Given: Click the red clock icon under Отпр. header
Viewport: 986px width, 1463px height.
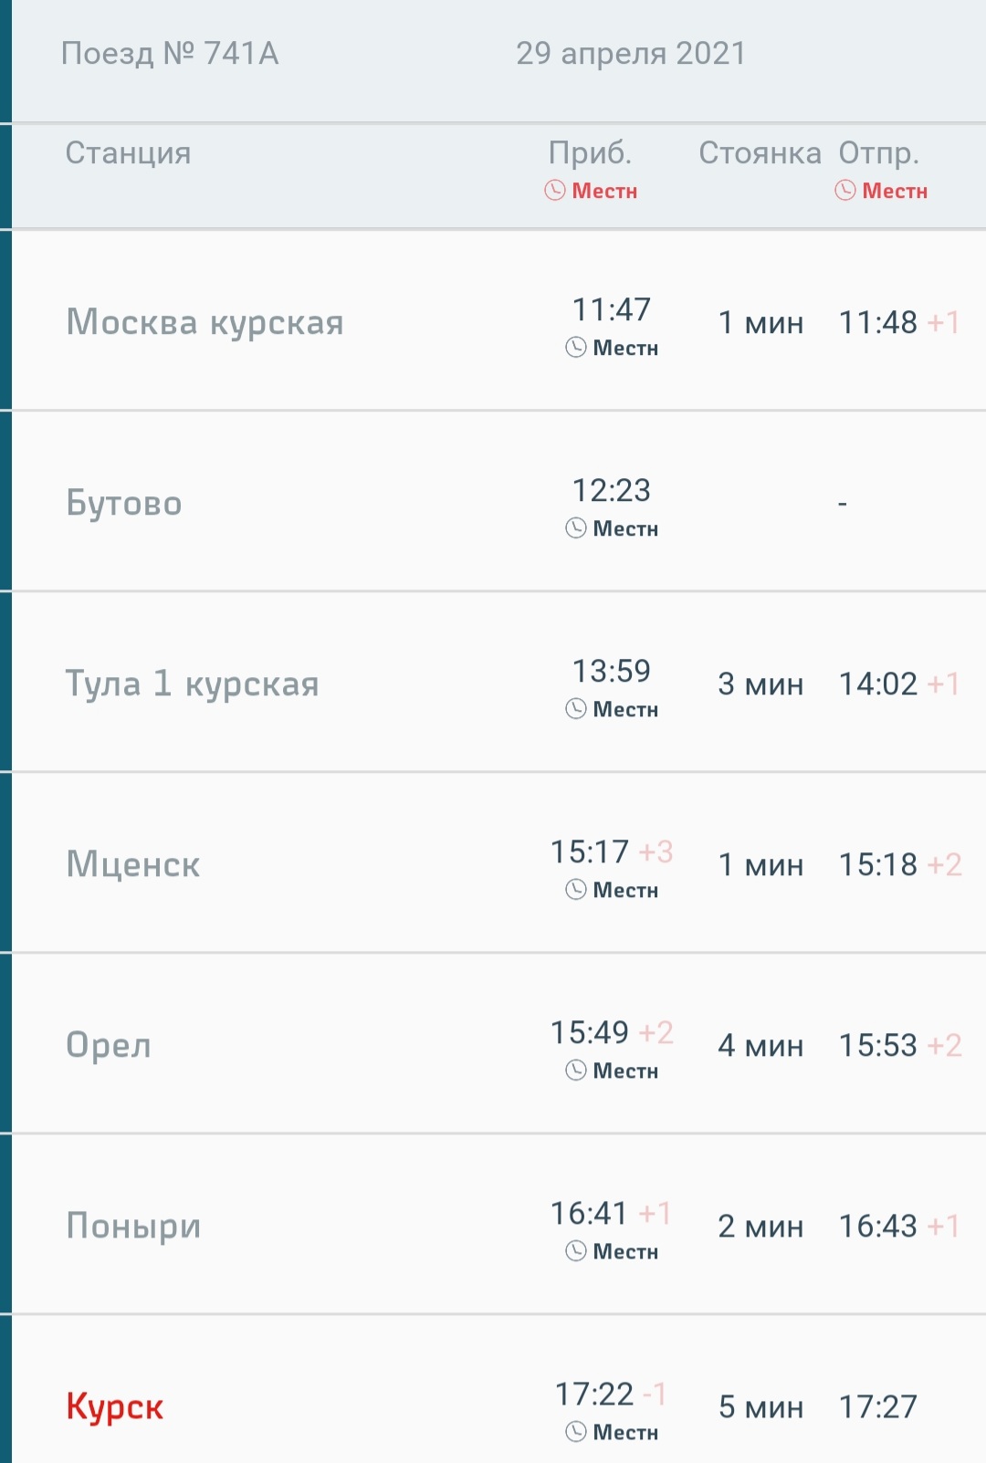Looking at the screenshot, I should pos(845,190).
